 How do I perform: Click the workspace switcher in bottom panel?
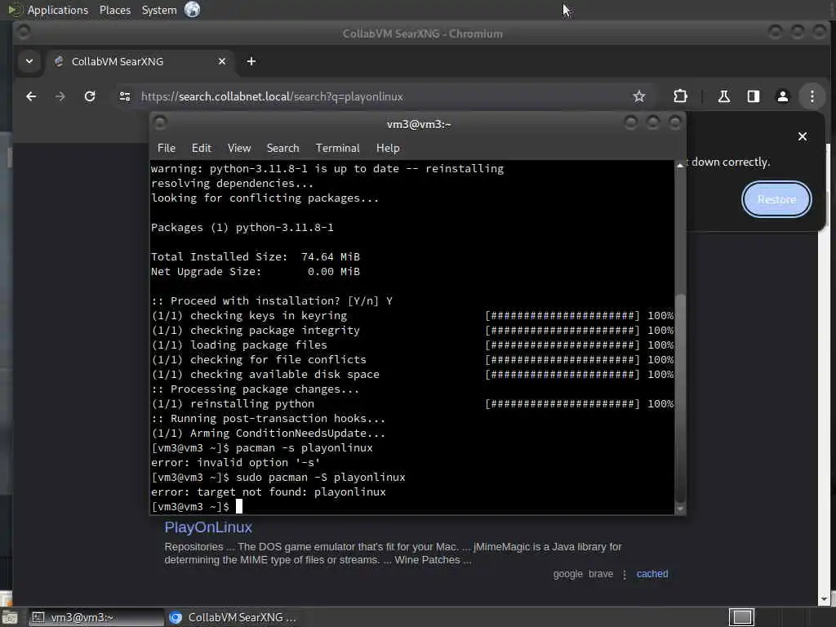click(x=741, y=617)
